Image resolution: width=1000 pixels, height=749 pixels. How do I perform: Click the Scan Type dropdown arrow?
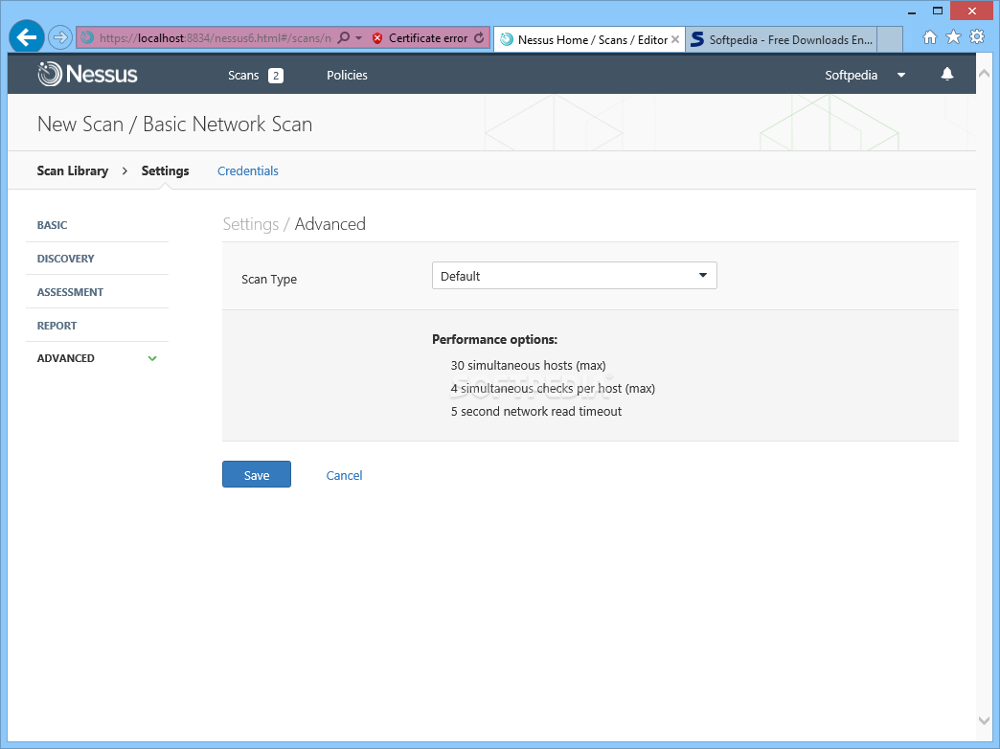pos(703,276)
